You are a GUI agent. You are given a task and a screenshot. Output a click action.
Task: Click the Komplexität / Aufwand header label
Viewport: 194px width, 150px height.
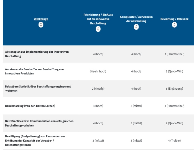pyautogui.click(x=136, y=19)
